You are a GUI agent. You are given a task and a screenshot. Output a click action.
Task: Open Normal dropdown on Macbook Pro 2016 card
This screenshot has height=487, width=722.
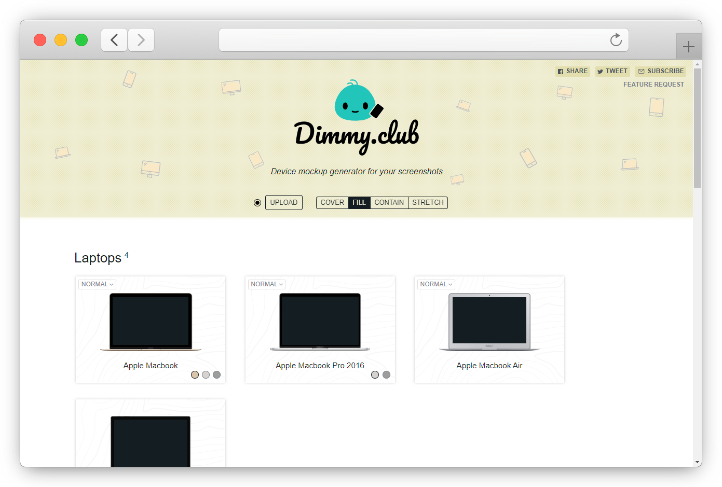click(x=267, y=284)
